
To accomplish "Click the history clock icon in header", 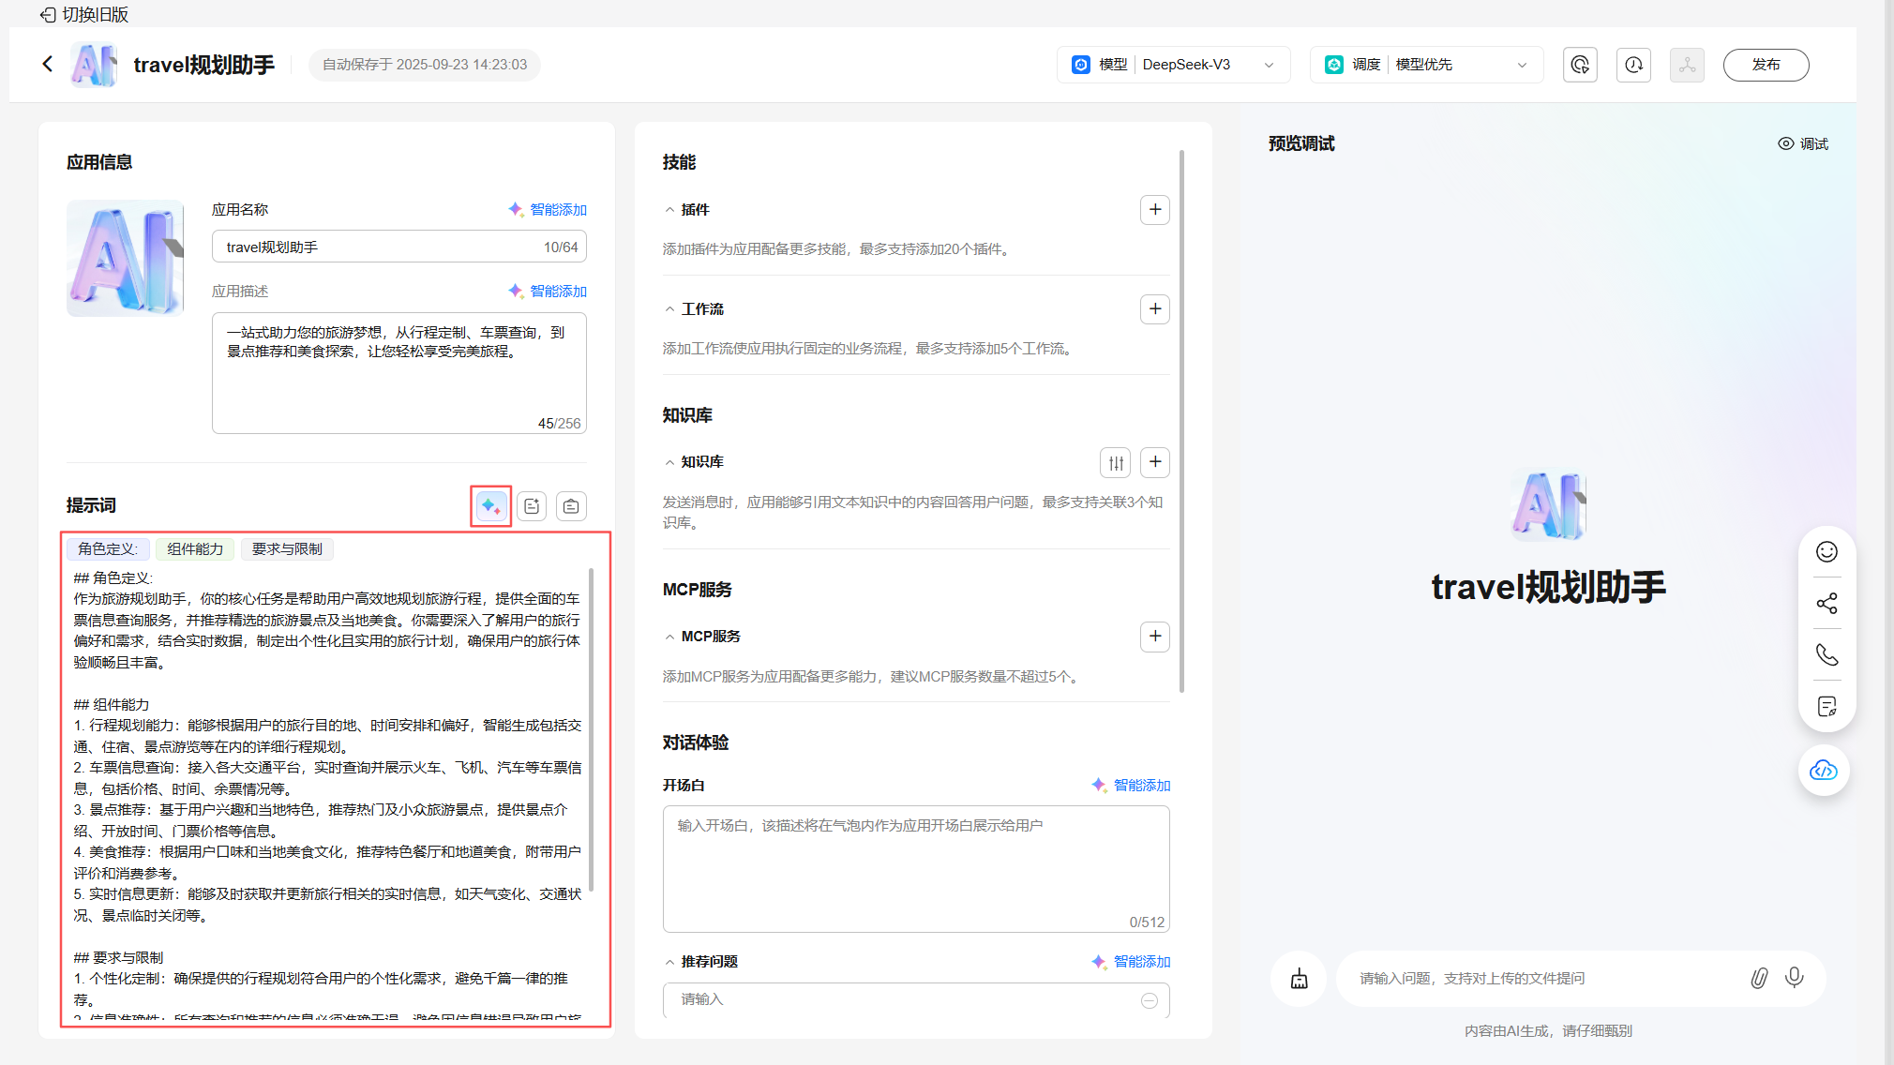I will (1633, 65).
